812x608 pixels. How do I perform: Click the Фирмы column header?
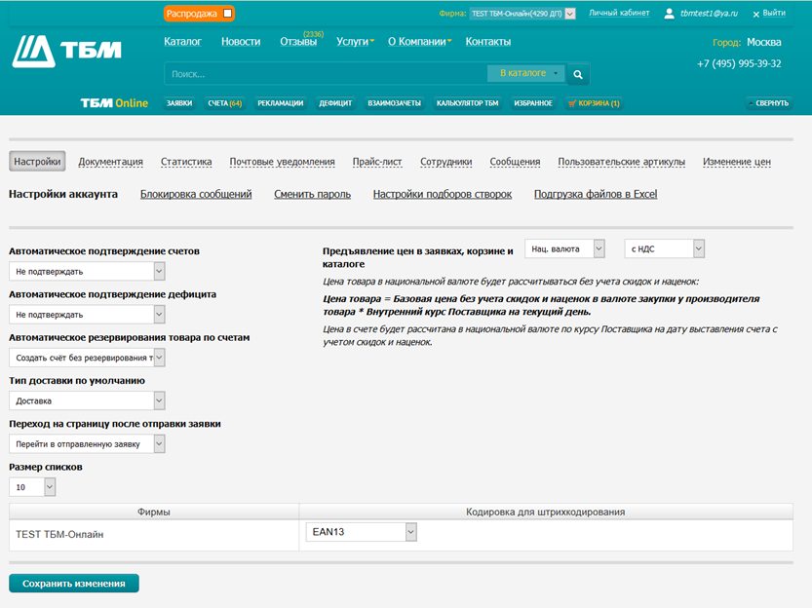(154, 512)
